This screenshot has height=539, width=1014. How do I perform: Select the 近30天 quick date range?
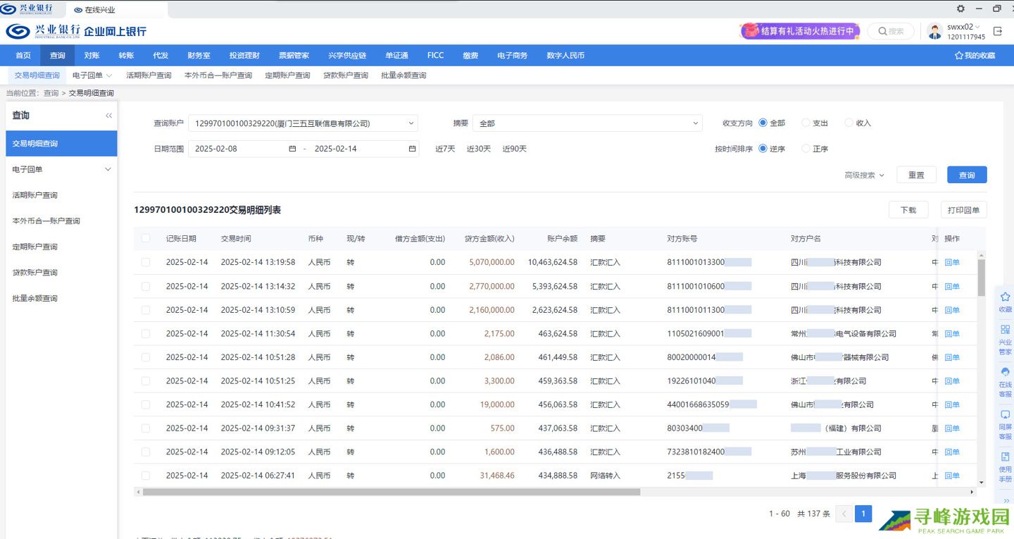coord(479,149)
